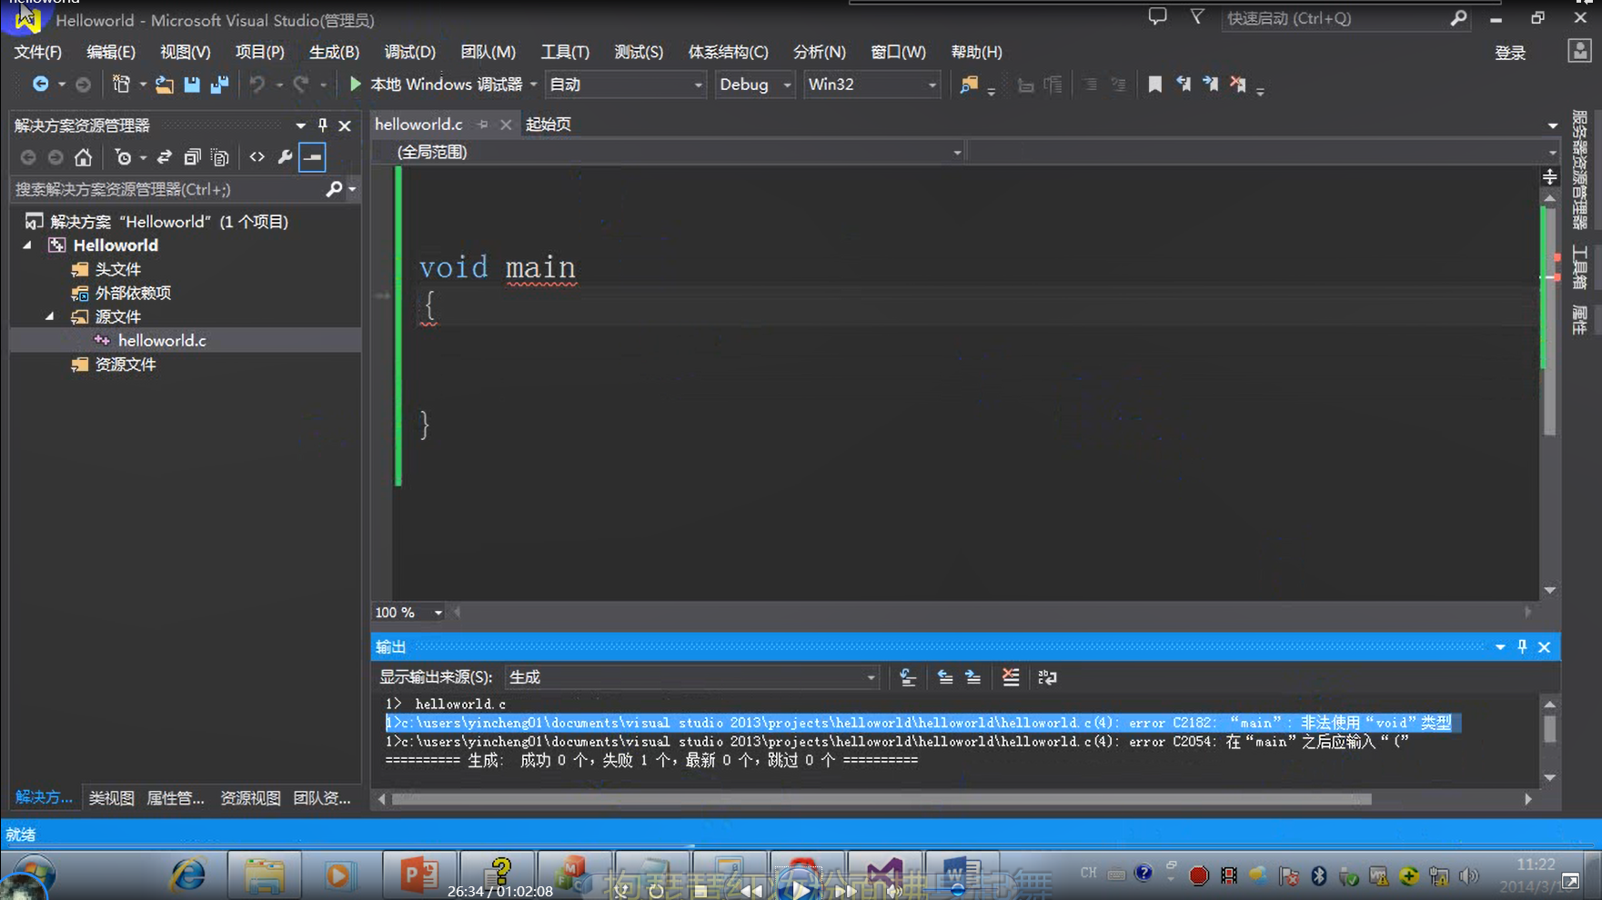1602x900 pixels.
Task: Select the 外部依赖项 node
Action: tap(133, 293)
